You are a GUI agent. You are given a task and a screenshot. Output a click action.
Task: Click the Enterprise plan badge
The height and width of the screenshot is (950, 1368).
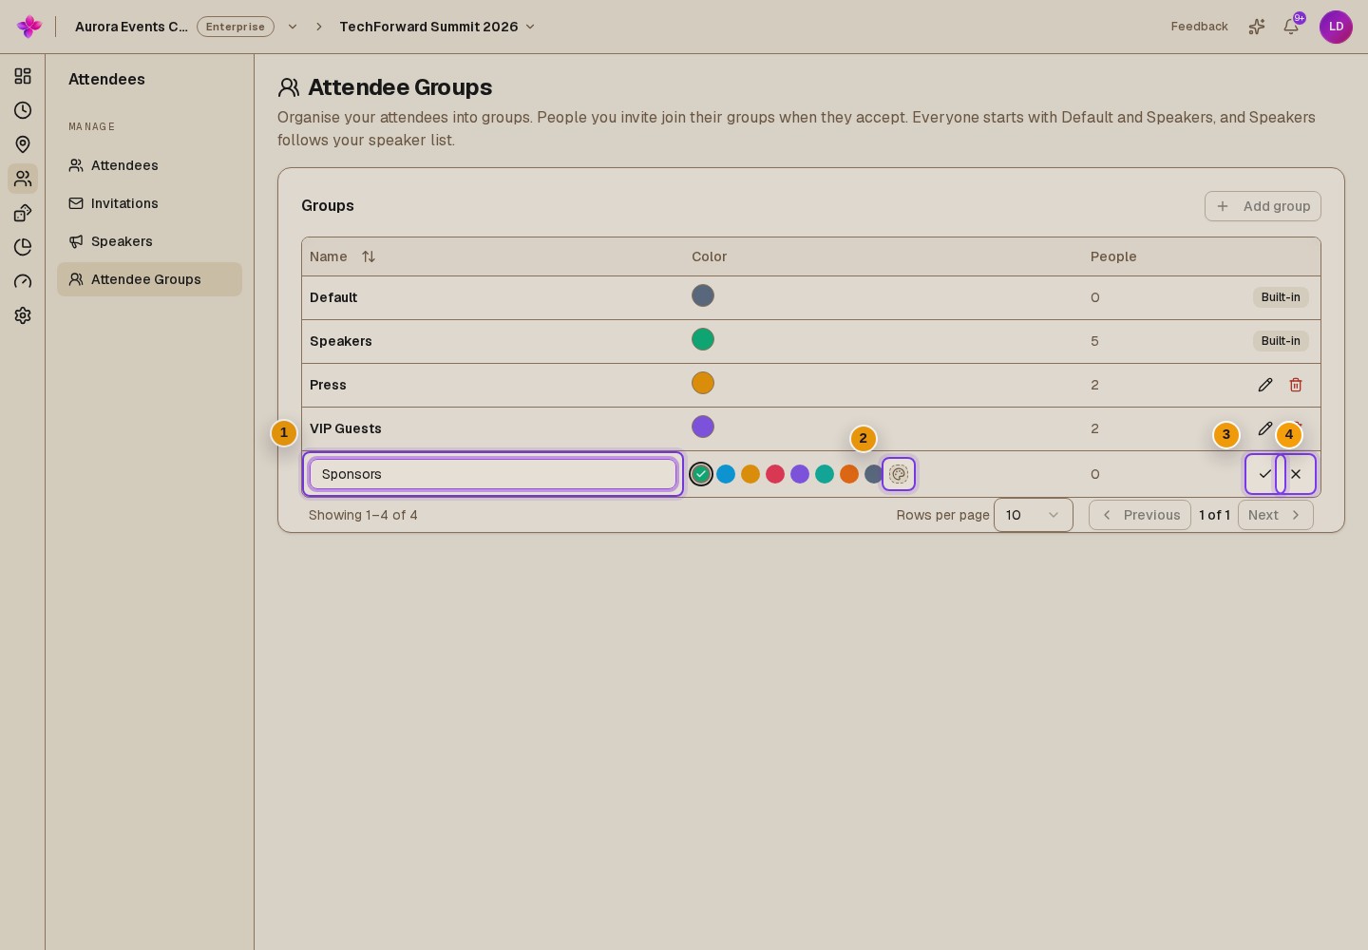(x=236, y=27)
